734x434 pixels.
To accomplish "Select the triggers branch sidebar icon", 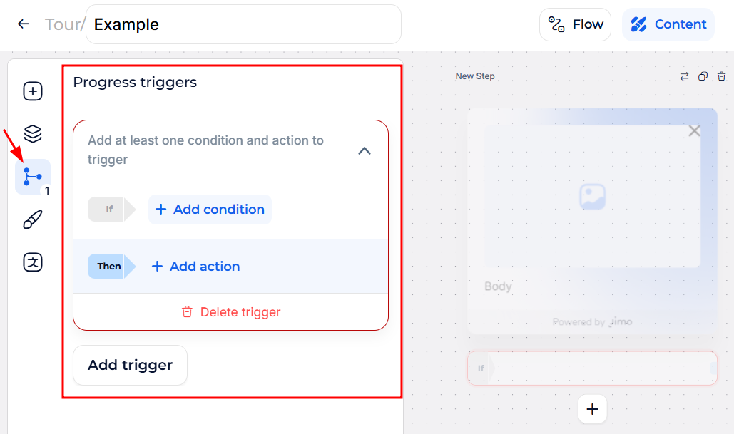I will pyautogui.click(x=33, y=176).
